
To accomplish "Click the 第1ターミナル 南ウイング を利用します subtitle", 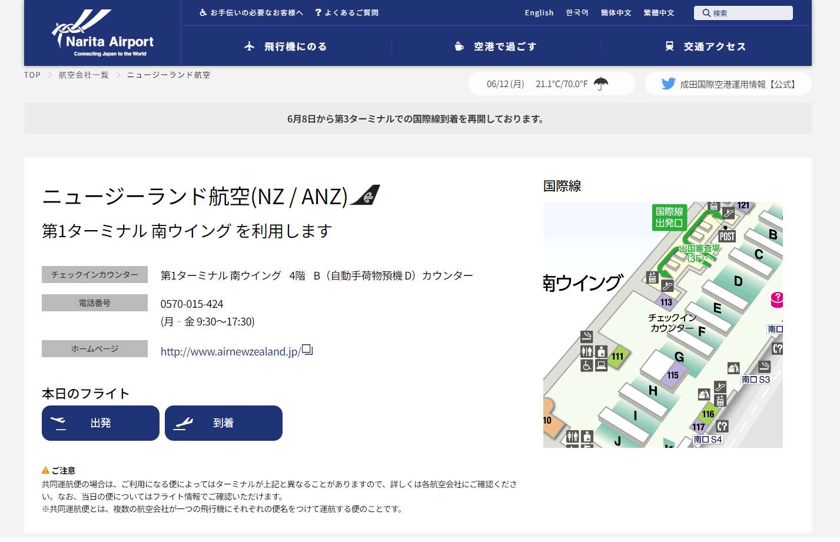I will 187,231.
